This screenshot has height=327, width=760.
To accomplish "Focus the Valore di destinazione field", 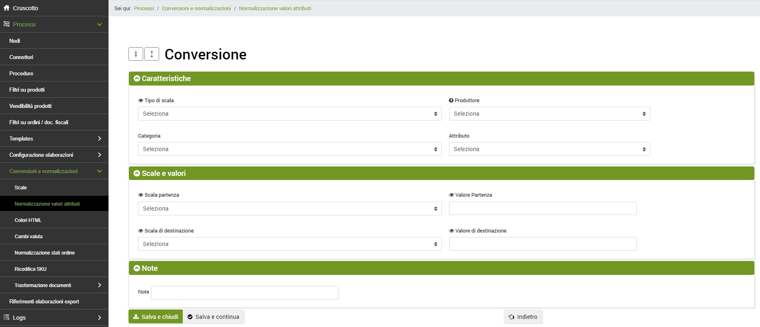I will tap(543, 244).
